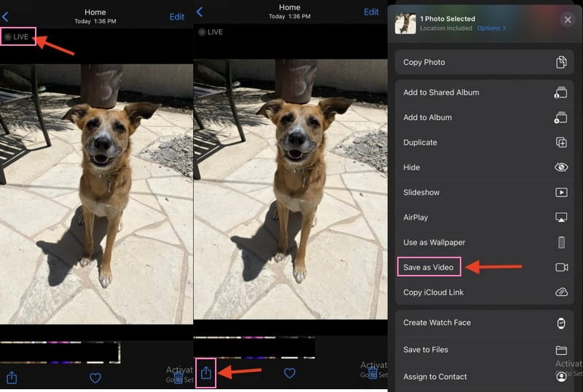Screen dimensions: 583x392
Task: Click the Hide eye icon
Action: 560,167
